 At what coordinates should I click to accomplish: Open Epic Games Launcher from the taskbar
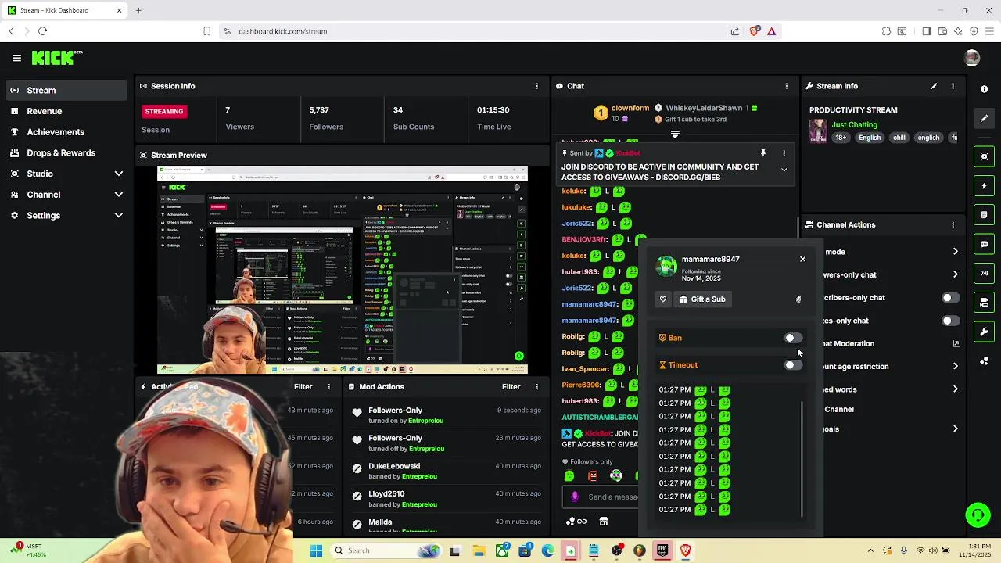(x=662, y=550)
